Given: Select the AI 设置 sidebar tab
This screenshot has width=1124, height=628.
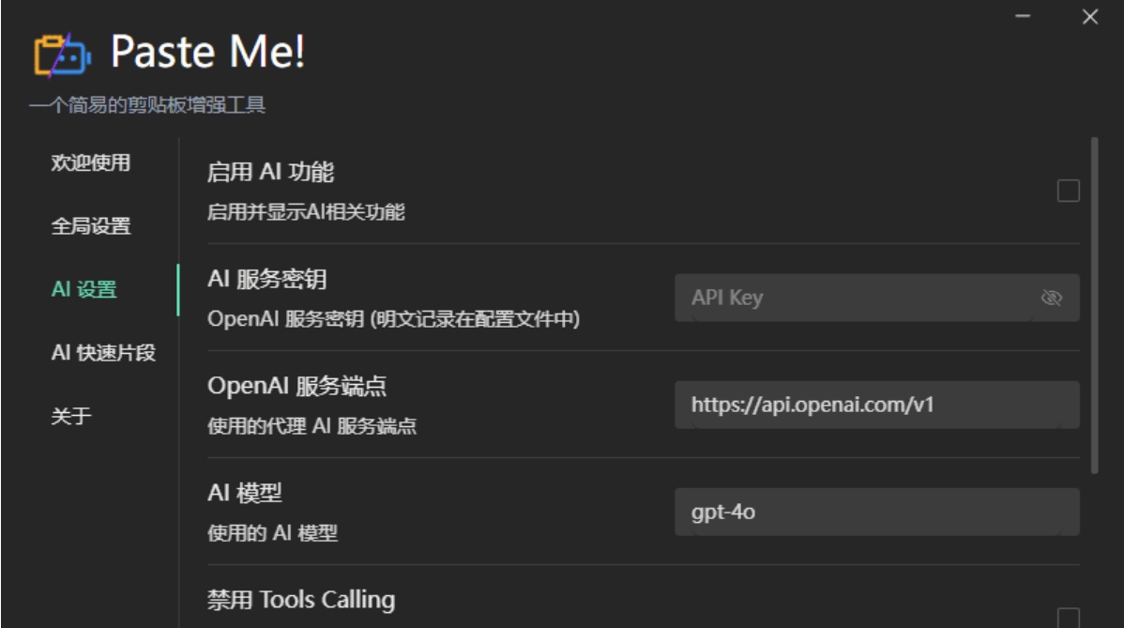Looking at the screenshot, I should (x=84, y=290).
